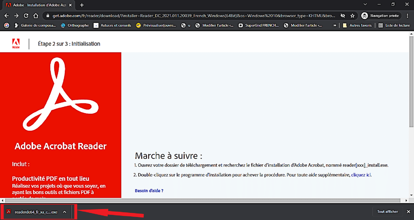
Task: Open the Autres favoris bookmarks folder
Action: (x=357, y=25)
